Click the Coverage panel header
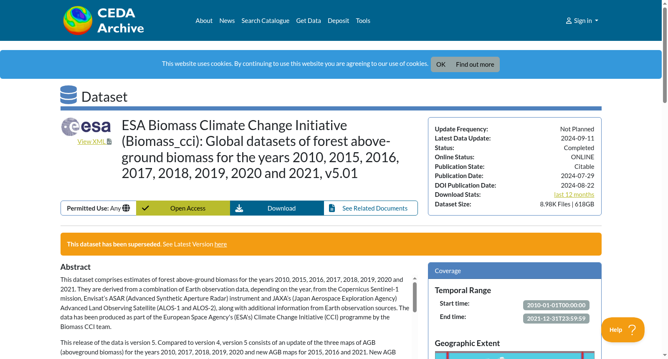The width and height of the screenshot is (668, 359). click(x=515, y=271)
